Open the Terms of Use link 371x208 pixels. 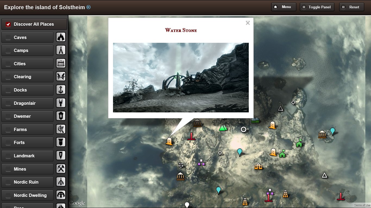pos(362,205)
